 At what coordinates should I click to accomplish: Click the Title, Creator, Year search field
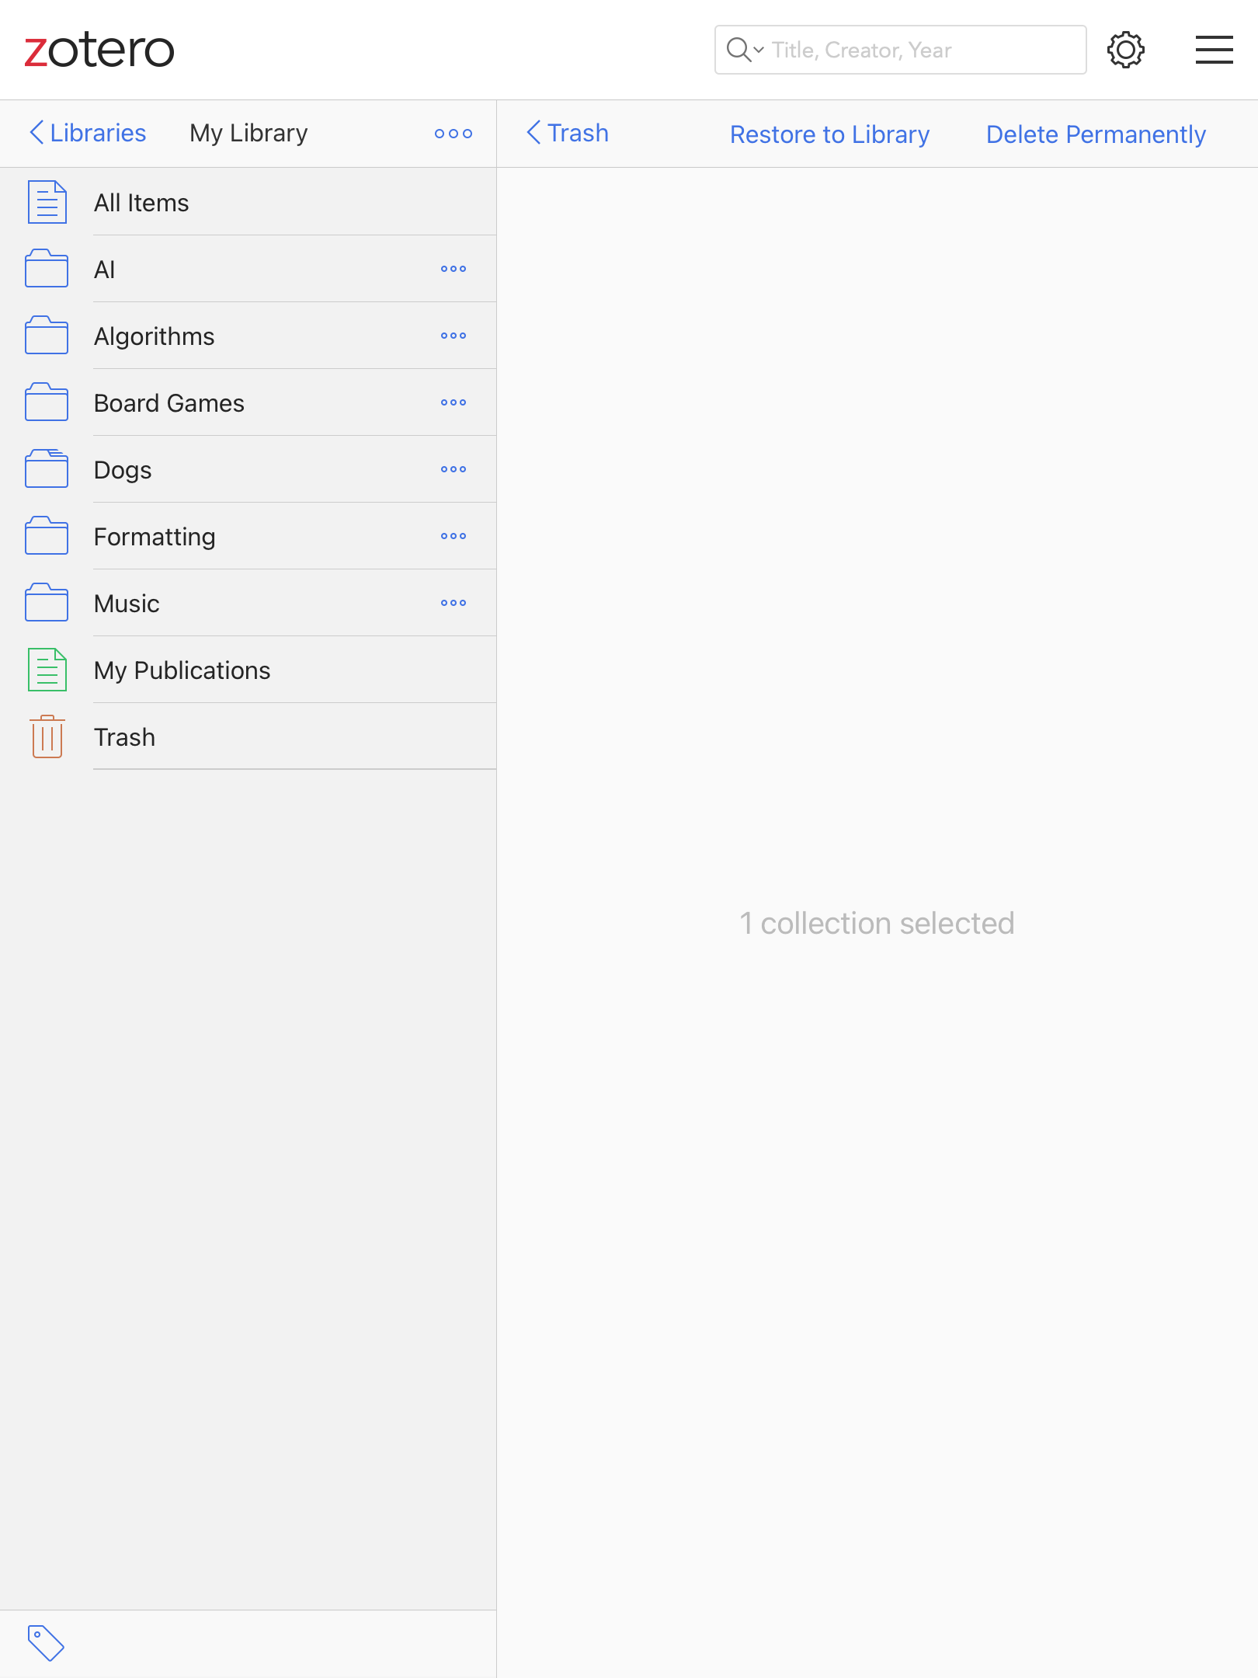click(x=924, y=50)
